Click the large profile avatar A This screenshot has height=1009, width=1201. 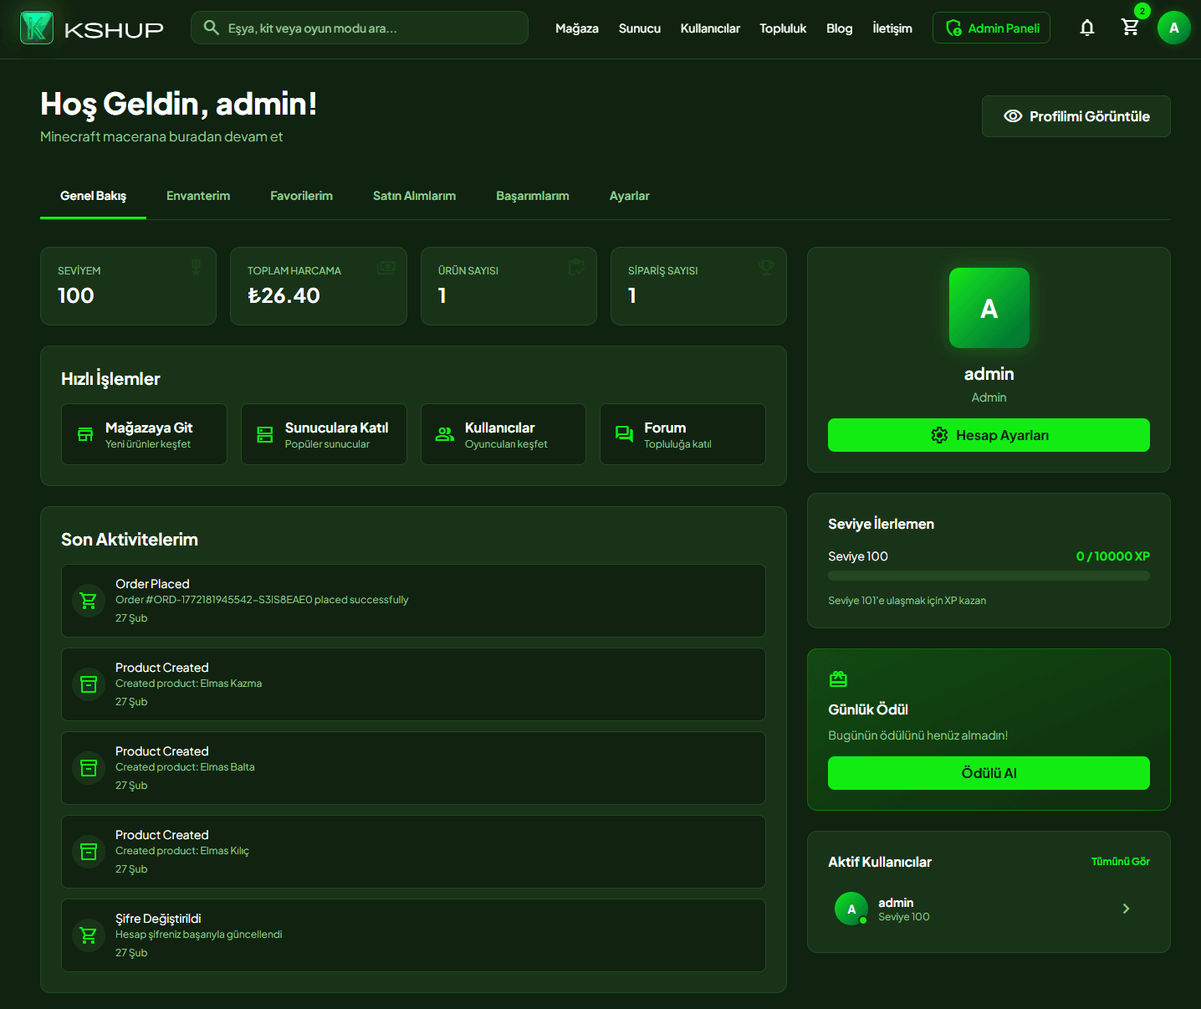pos(989,308)
